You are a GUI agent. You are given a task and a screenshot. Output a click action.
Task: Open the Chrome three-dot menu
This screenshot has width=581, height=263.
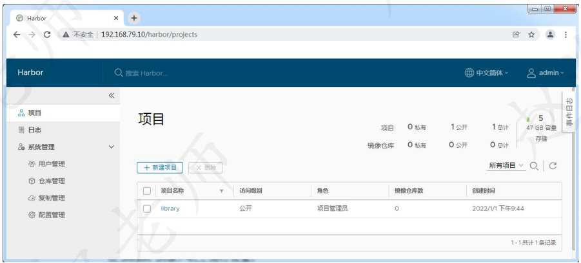566,34
